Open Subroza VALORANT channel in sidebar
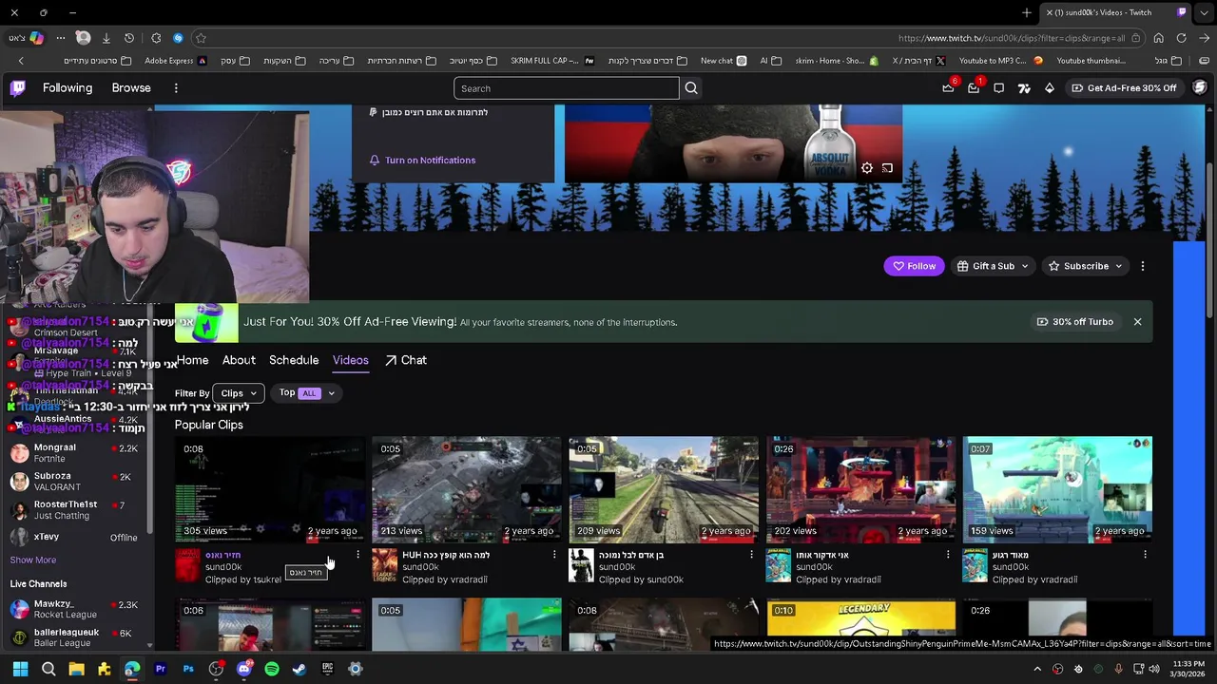The height and width of the screenshot is (684, 1217). tap(74, 482)
